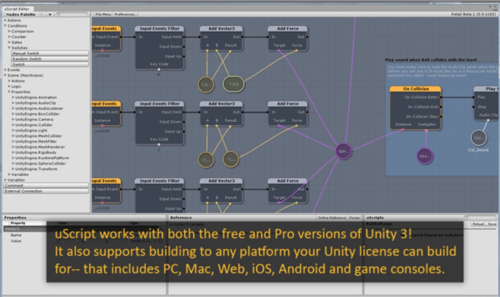Click Reload in the uScripts panel

tap(478, 224)
